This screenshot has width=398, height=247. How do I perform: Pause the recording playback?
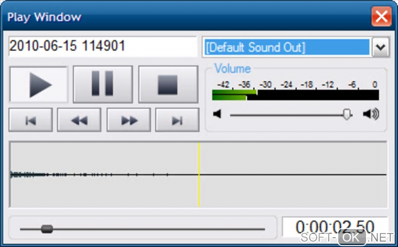(x=103, y=85)
